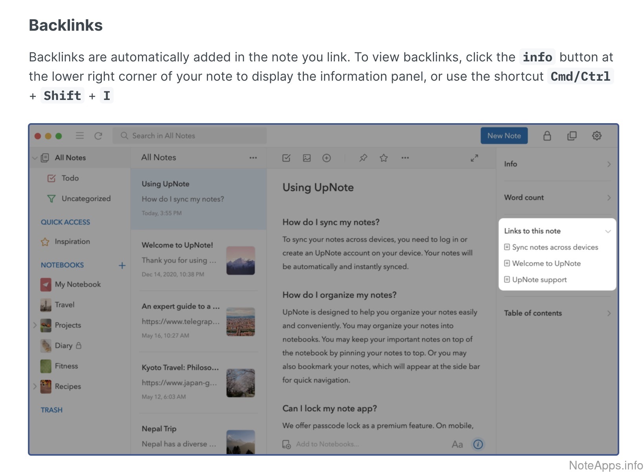Toggle the info panel button
644x473 pixels.
click(x=478, y=444)
